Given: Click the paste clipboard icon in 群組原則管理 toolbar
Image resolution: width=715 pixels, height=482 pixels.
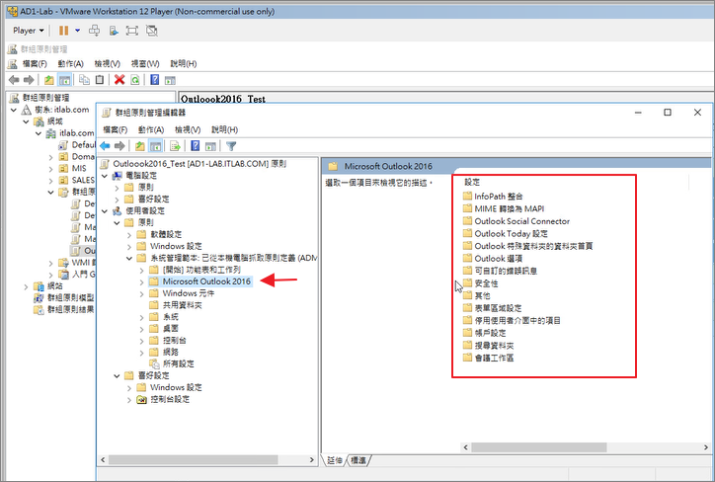Looking at the screenshot, I should coord(100,80).
